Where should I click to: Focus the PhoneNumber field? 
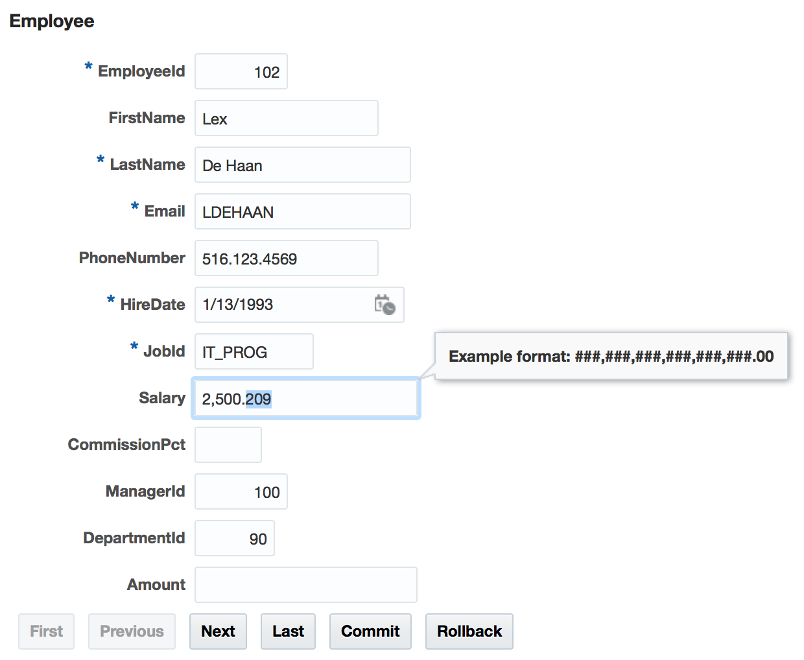tap(286, 258)
